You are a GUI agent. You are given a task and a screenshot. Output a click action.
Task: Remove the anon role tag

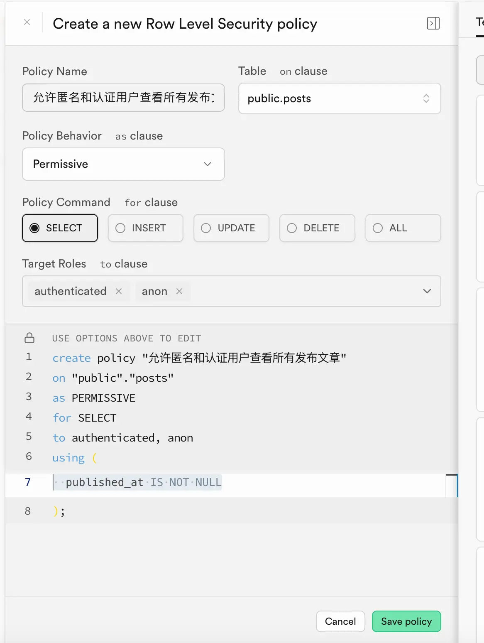[179, 291]
